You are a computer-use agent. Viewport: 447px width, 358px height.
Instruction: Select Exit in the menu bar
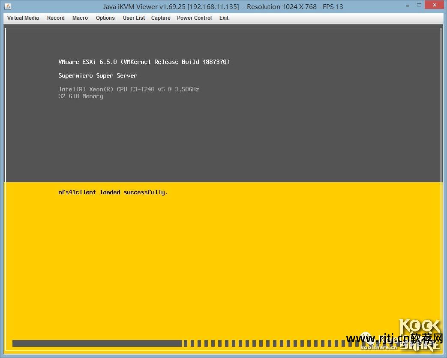224,18
